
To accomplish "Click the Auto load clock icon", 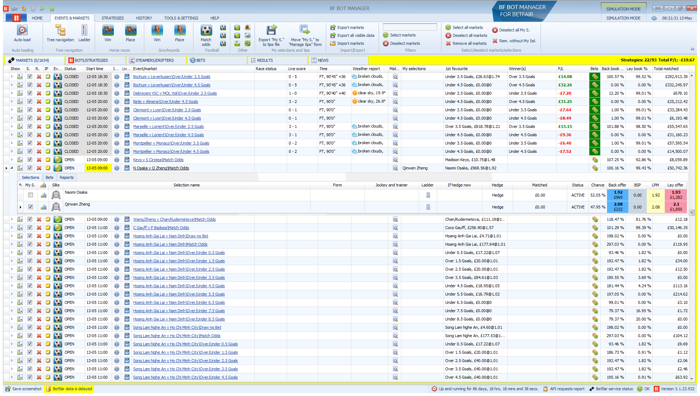I will (x=22, y=30).
